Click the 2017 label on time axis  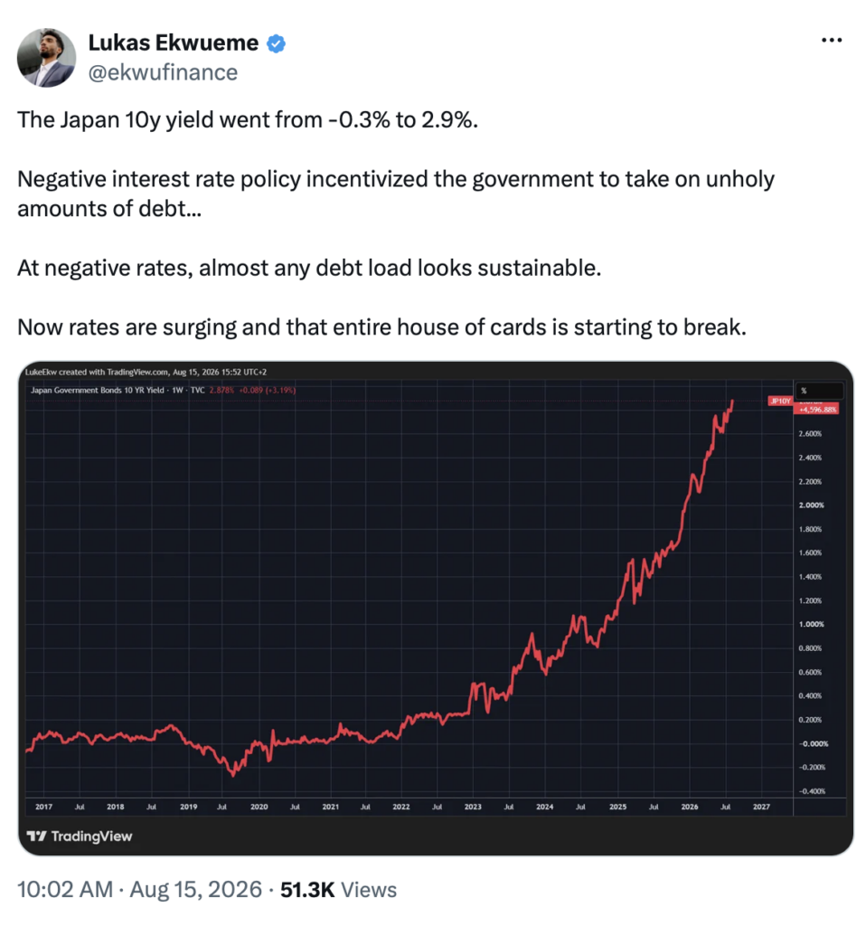[x=43, y=807]
